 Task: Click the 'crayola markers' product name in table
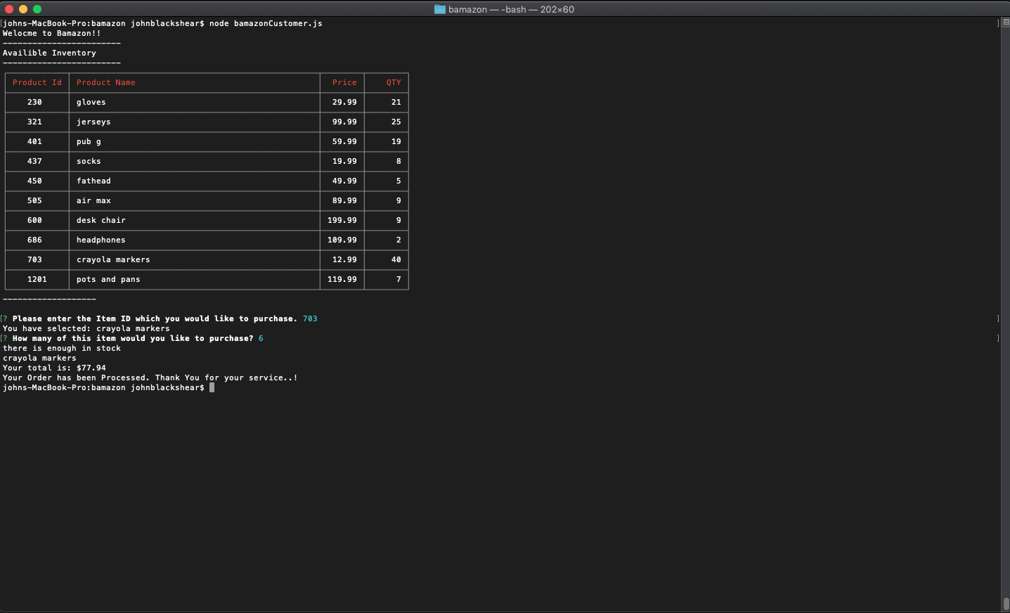113,259
